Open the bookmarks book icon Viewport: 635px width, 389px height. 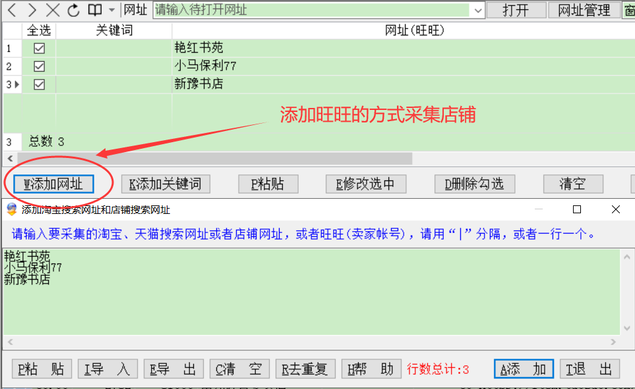tap(95, 10)
